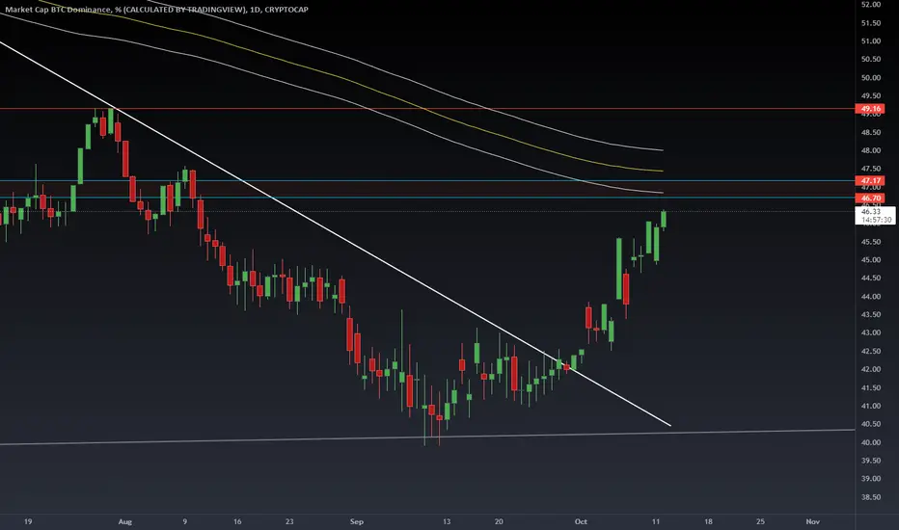This screenshot has height=530, width=899.
Task: Select the blue horizontal line at 46.70
Action: 427,198
